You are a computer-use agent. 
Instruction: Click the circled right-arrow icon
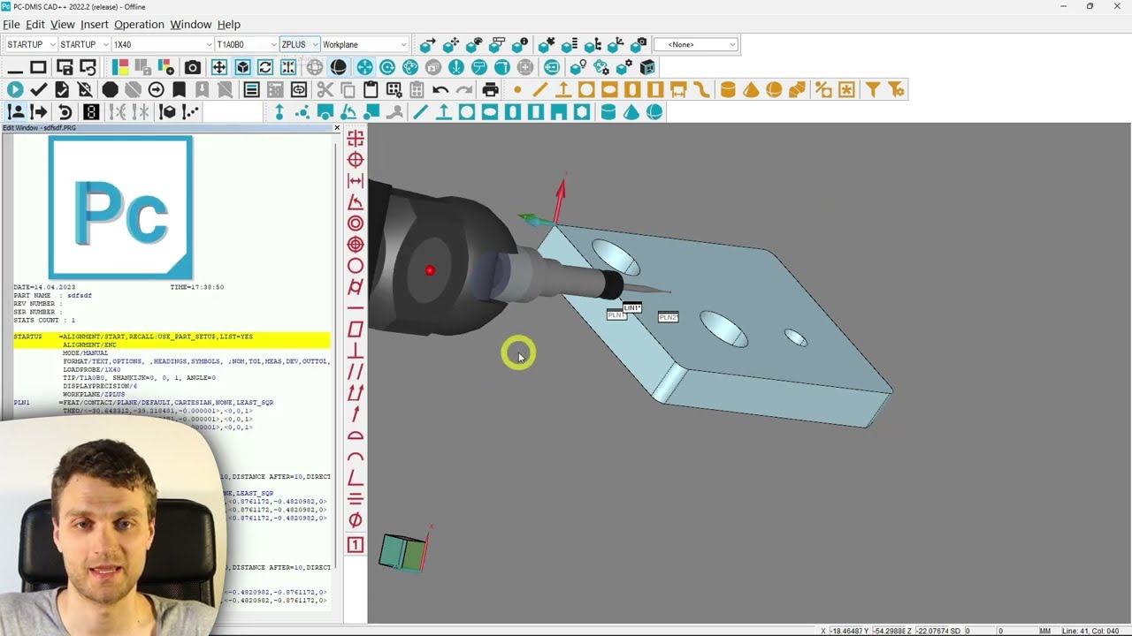point(157,89)
